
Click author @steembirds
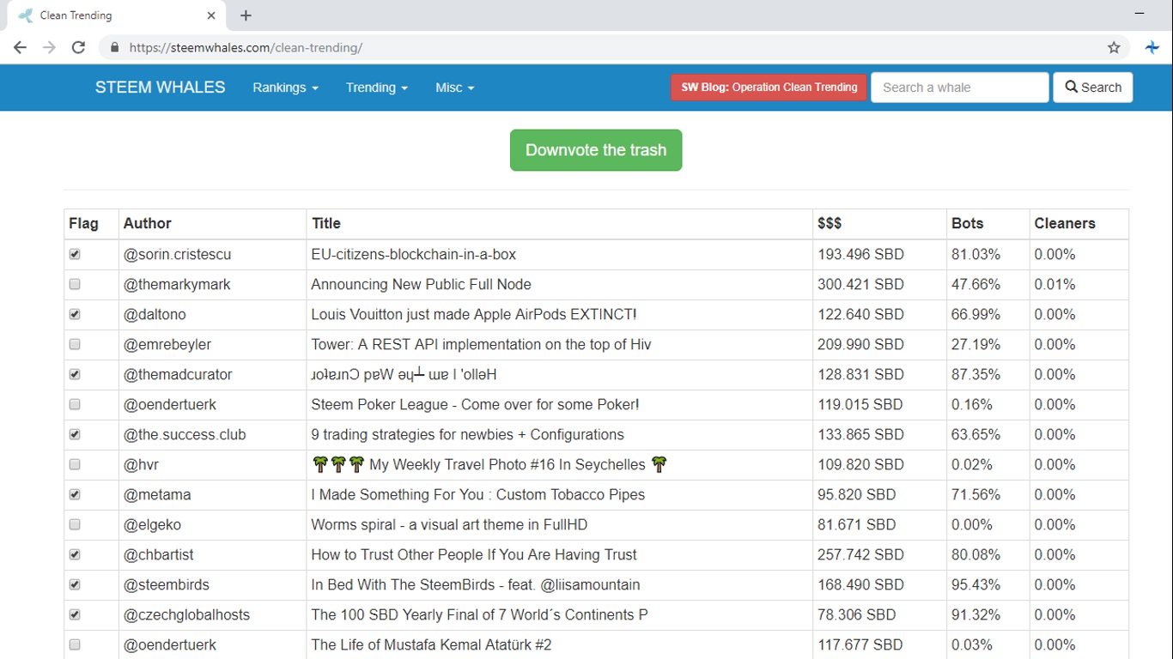point(167,584)
